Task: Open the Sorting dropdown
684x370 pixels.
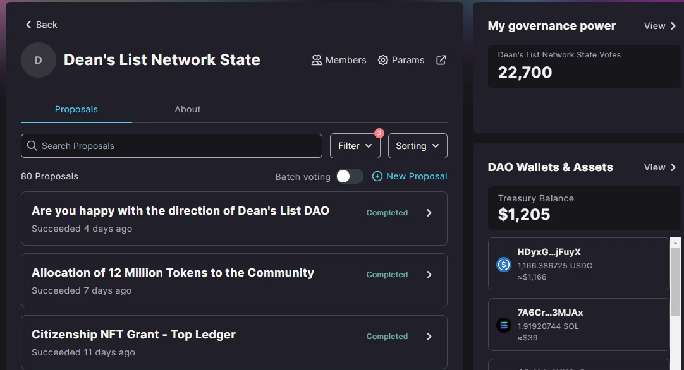Action: coord(417,146)
